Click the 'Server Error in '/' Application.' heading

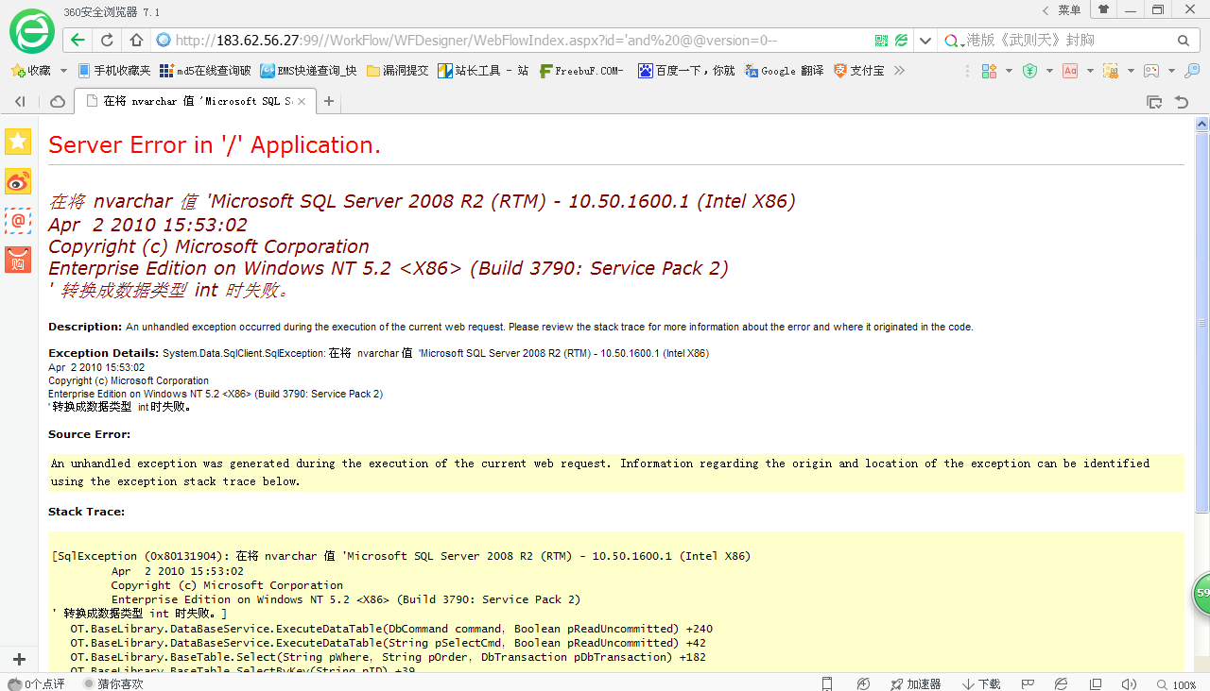(215, 144)
